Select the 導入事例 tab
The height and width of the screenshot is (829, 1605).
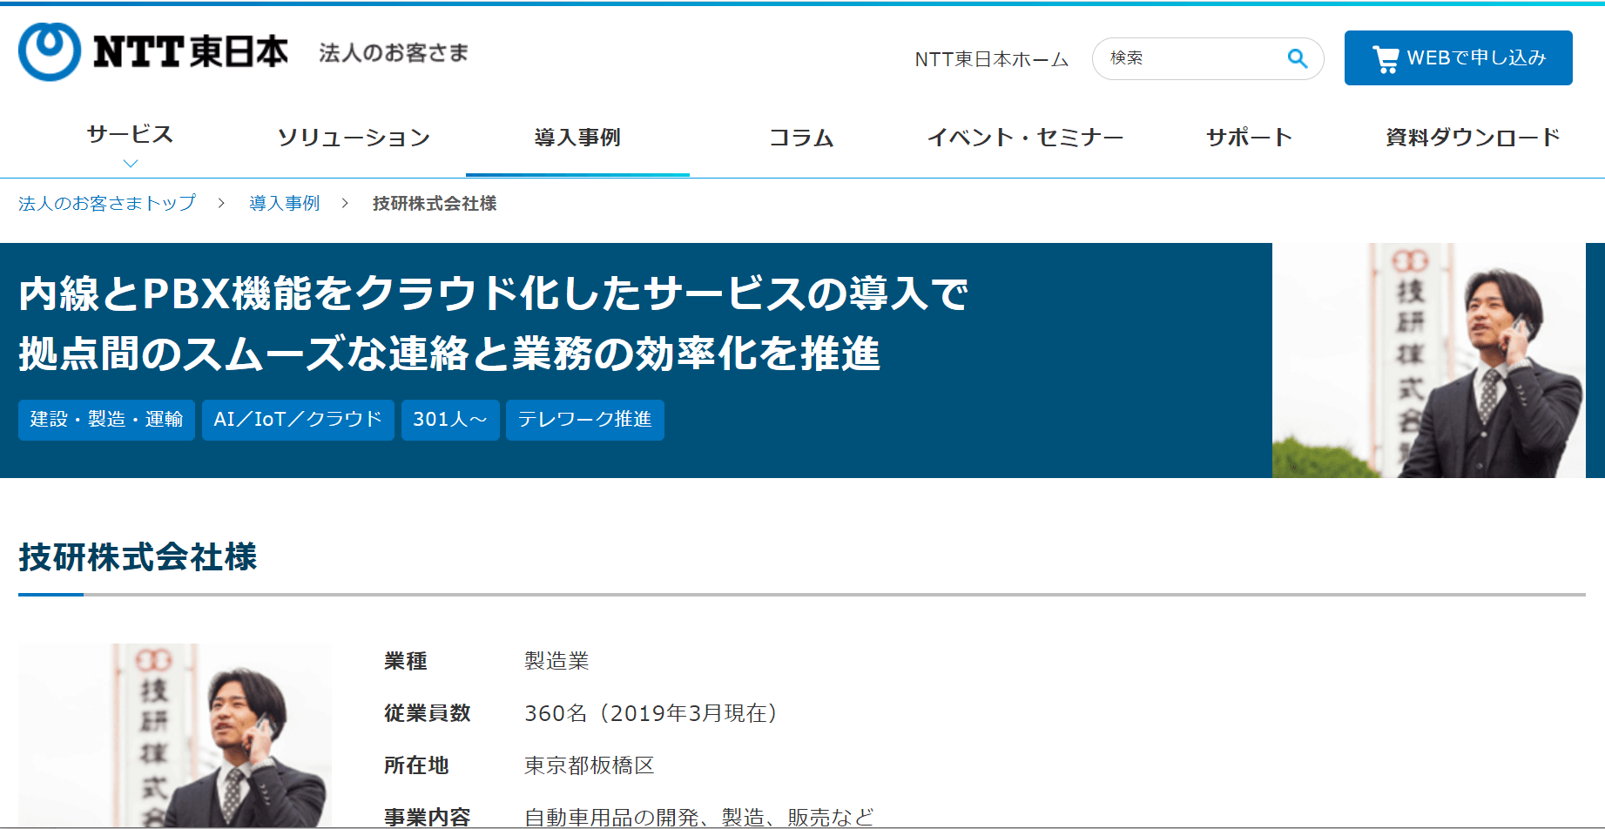coord(577,137)
